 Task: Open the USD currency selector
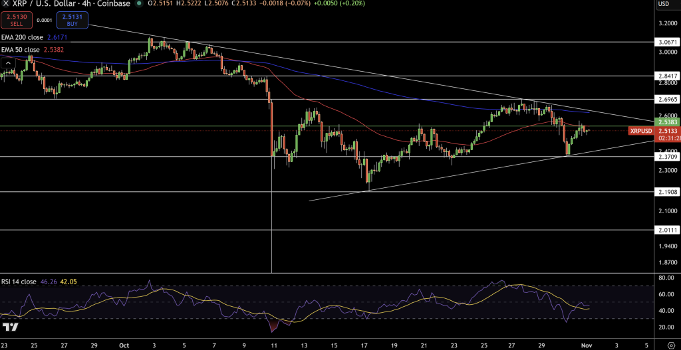click(x=663, y=4)
